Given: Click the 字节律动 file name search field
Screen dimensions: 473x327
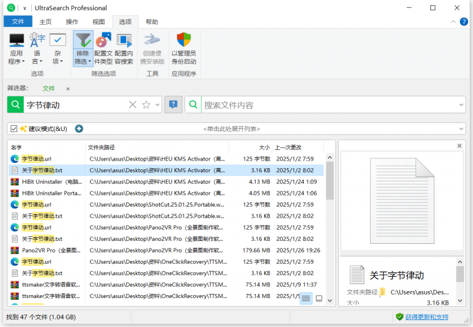Looking at the screenshot, I should pyautogui.click(x=75, y=105).
